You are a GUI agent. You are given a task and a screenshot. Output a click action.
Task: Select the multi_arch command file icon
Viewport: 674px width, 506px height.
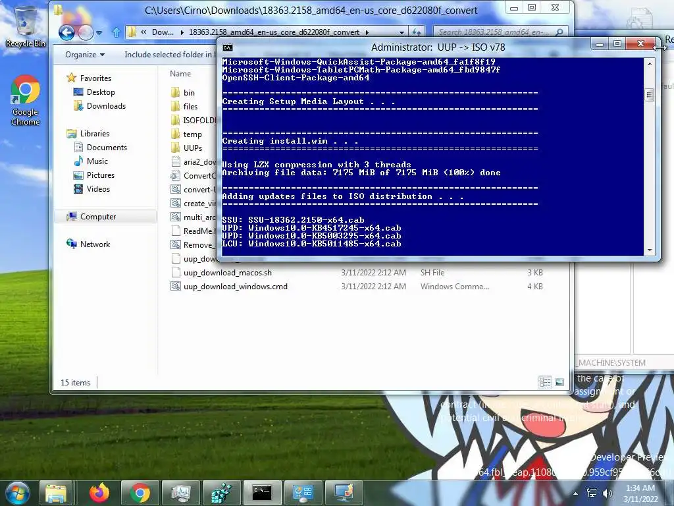coord(175,217)
